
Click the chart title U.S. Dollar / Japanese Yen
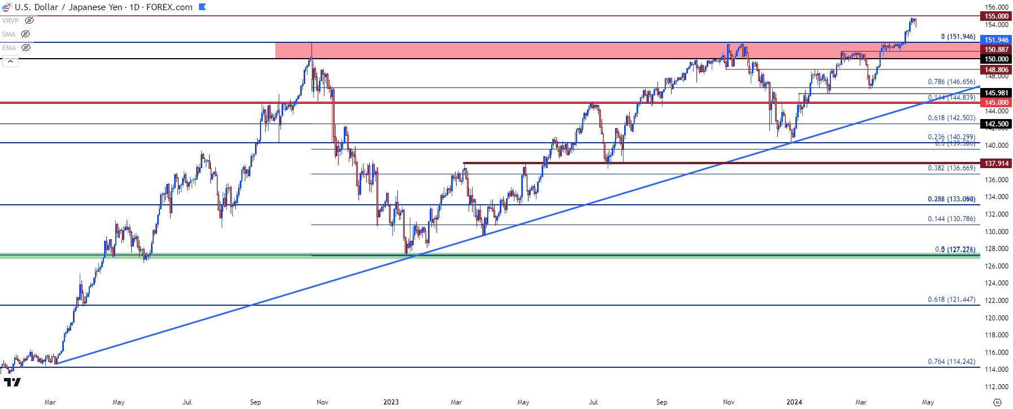click(x=68, y=7)
